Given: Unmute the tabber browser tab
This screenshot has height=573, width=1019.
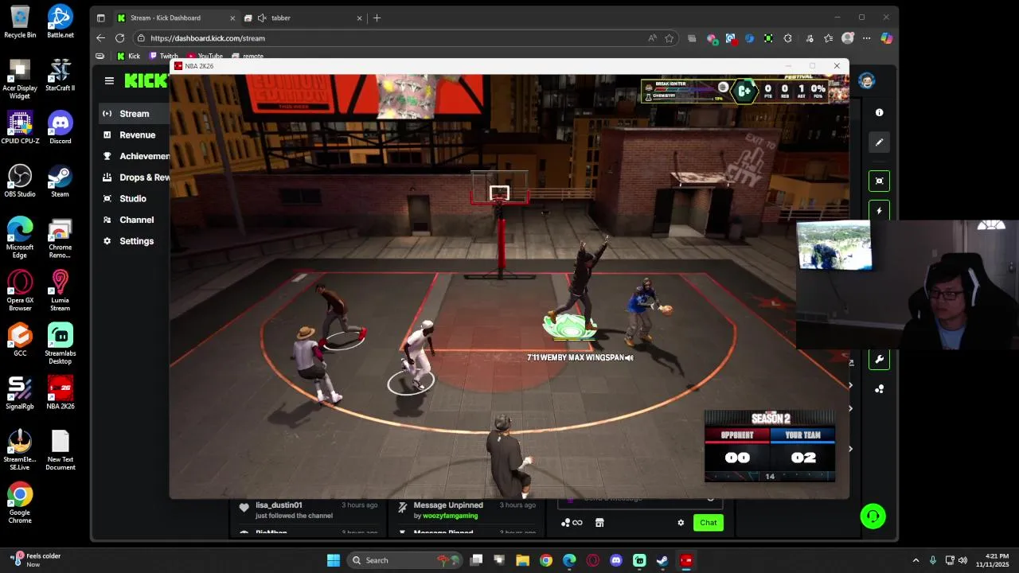Looking at the screenshot, I should click(x=262, y=18).
